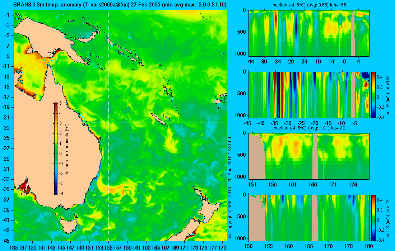395x251 pixels.
Task: Click the 1000 depth tick on vel. S plot
Action: (x=241, y=238)
